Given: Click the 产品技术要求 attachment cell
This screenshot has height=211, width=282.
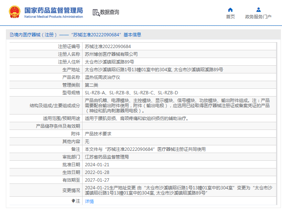Looking at the screenshot, I should 98,134.
